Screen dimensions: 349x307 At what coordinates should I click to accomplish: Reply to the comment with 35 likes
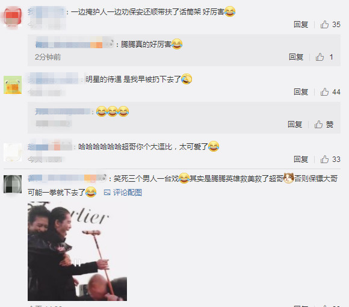(x=301, y=25)
